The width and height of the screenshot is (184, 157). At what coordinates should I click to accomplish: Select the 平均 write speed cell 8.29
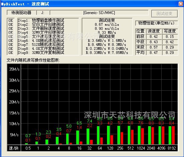[x=170, y=53]
